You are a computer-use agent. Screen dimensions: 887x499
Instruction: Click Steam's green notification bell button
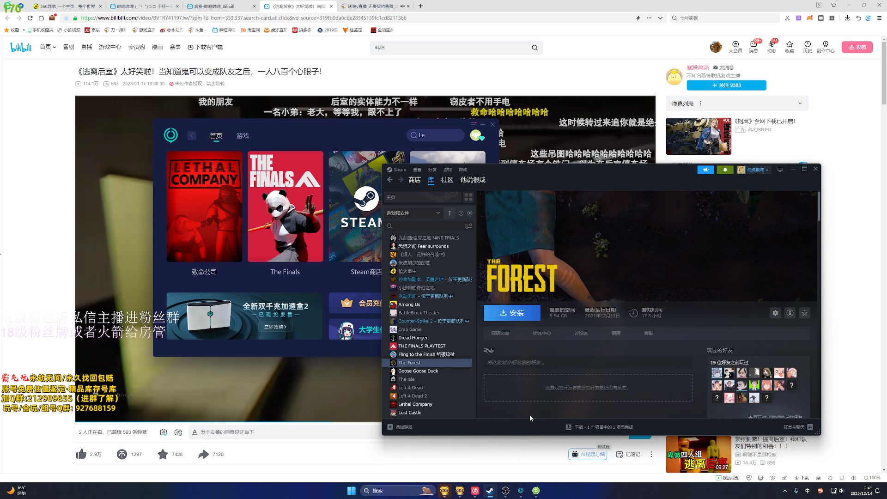pos(725,170)
